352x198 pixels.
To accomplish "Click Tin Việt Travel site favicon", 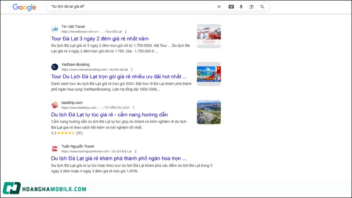I will tap(55, 29).
